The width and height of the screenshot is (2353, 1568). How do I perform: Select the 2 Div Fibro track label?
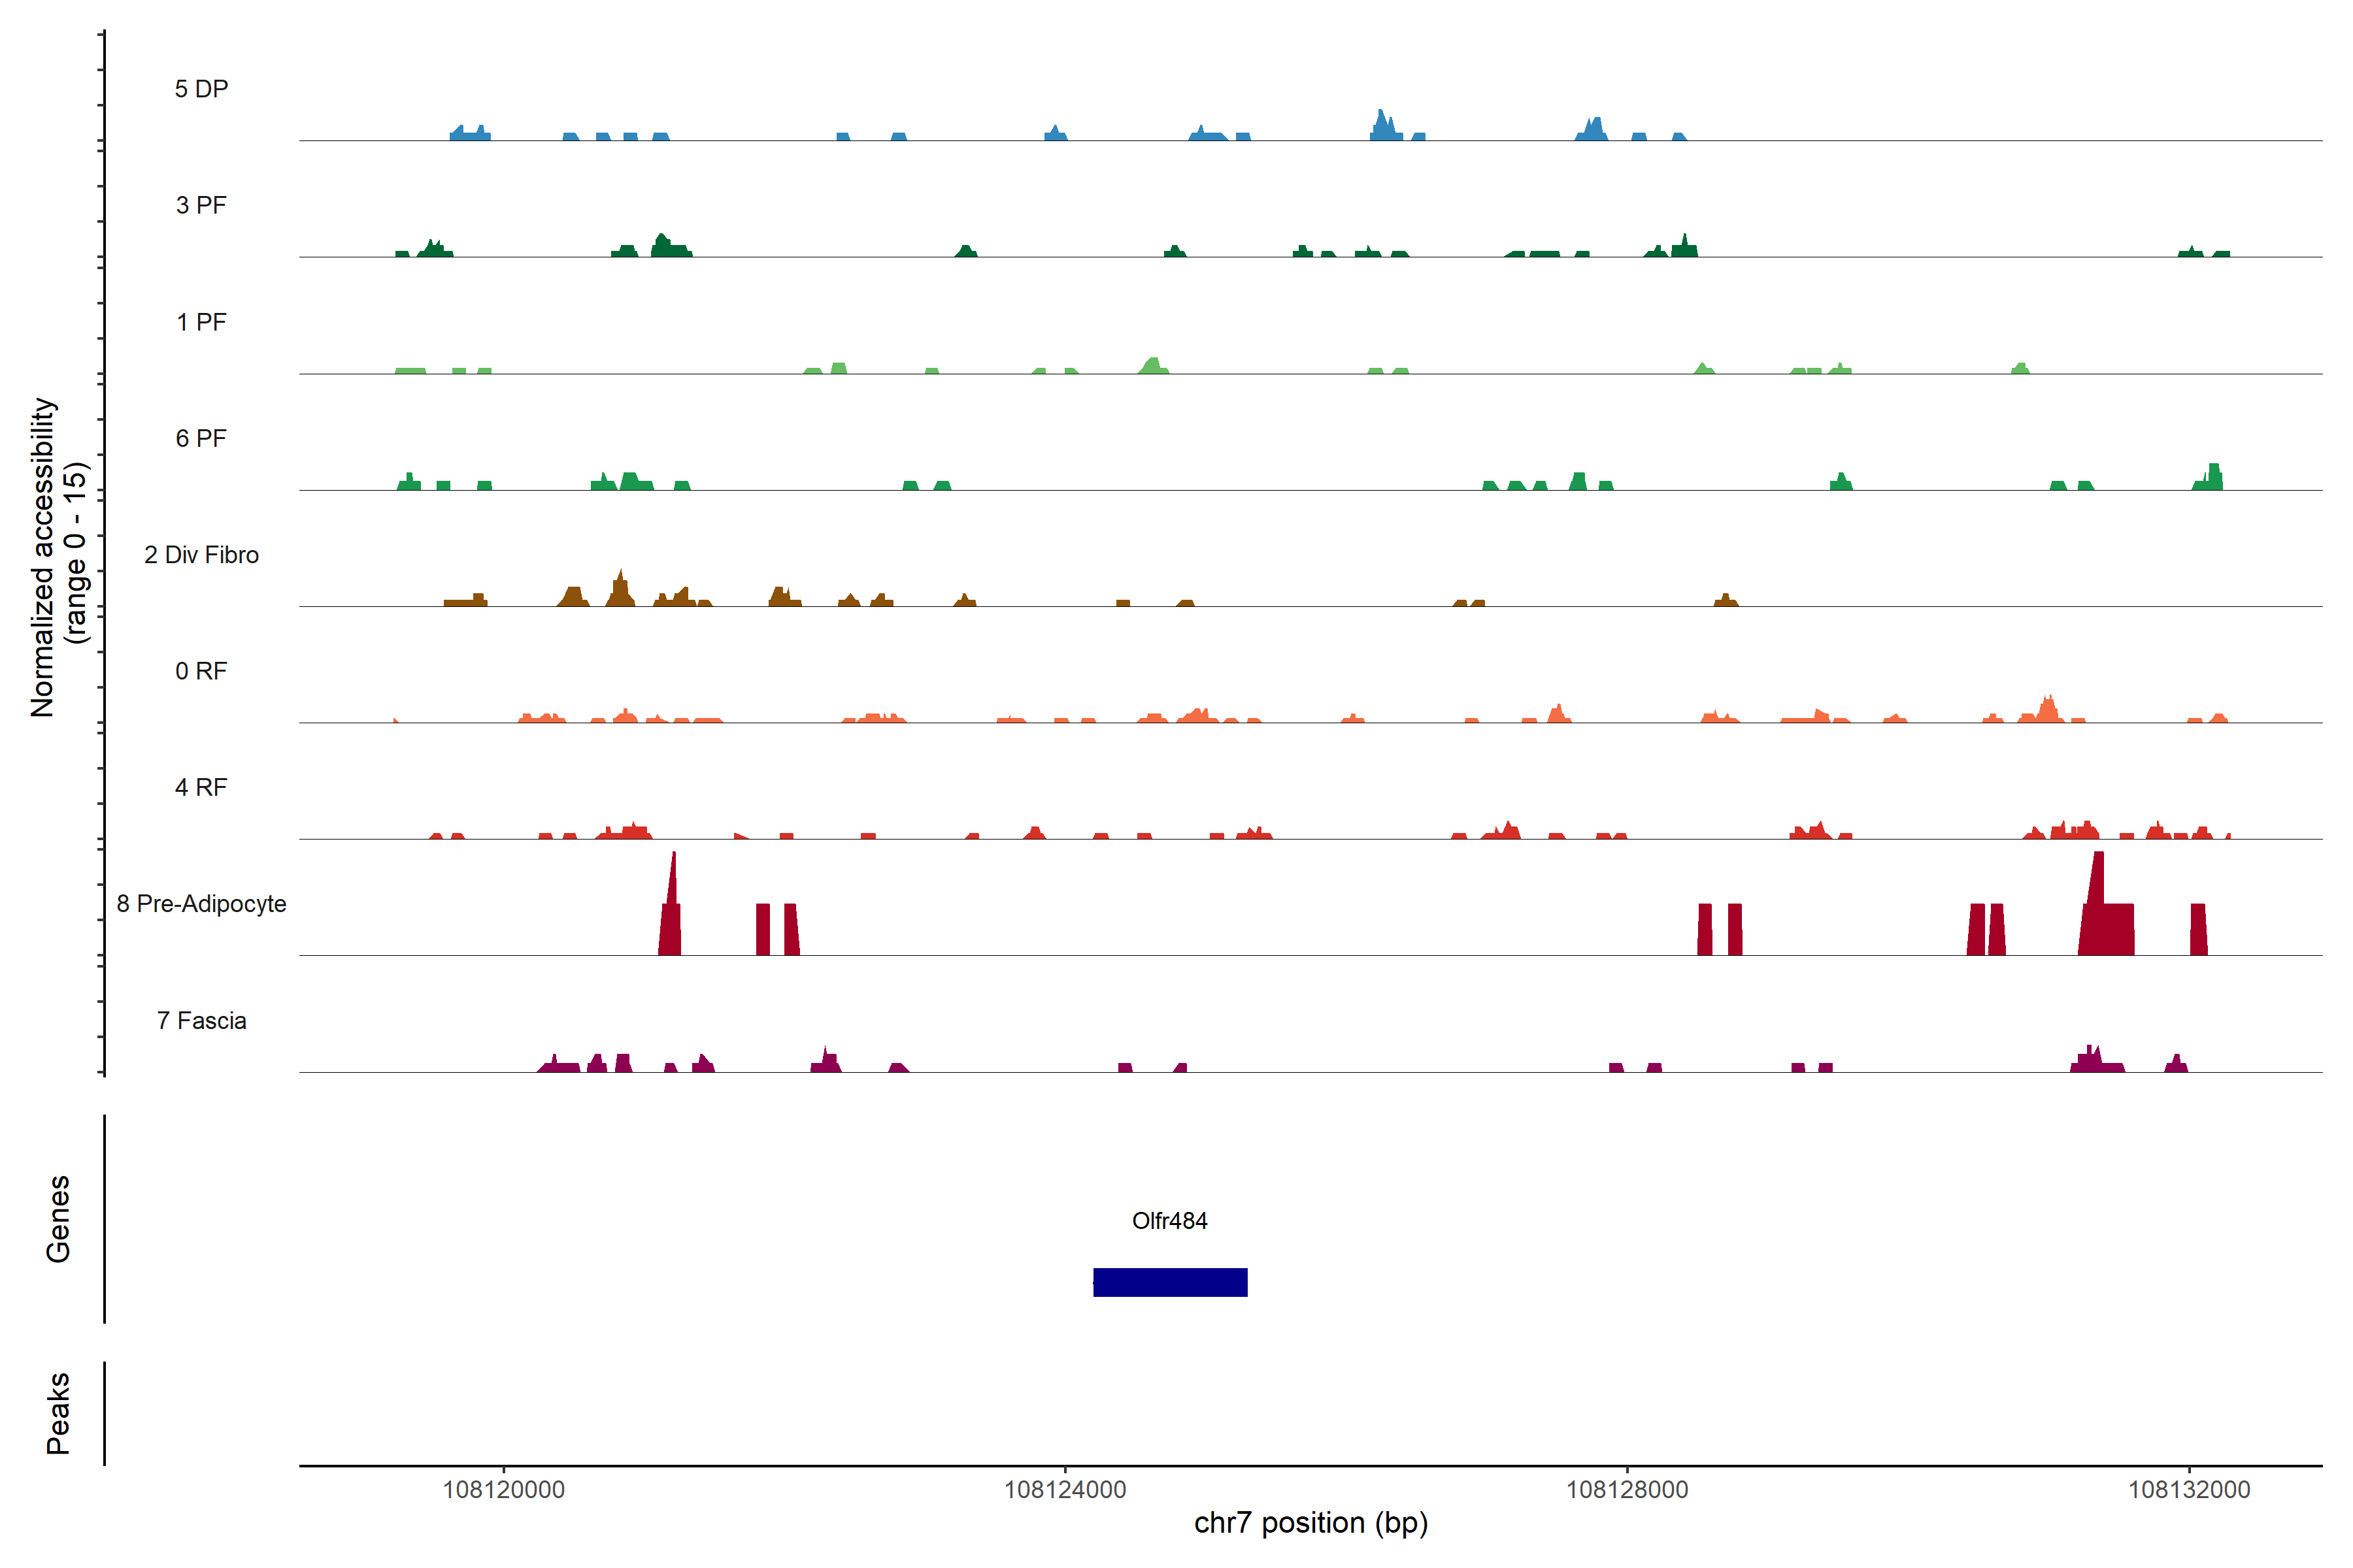click(201, 555)
